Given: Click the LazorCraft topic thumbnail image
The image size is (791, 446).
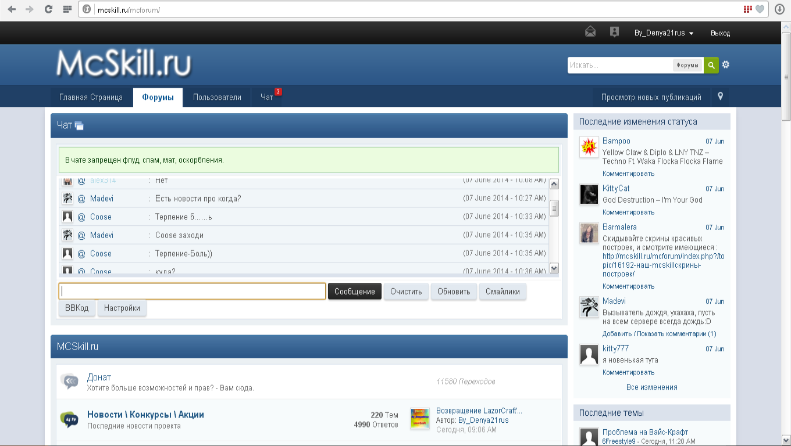Looking at the screenshot, I should click(420, 418).
